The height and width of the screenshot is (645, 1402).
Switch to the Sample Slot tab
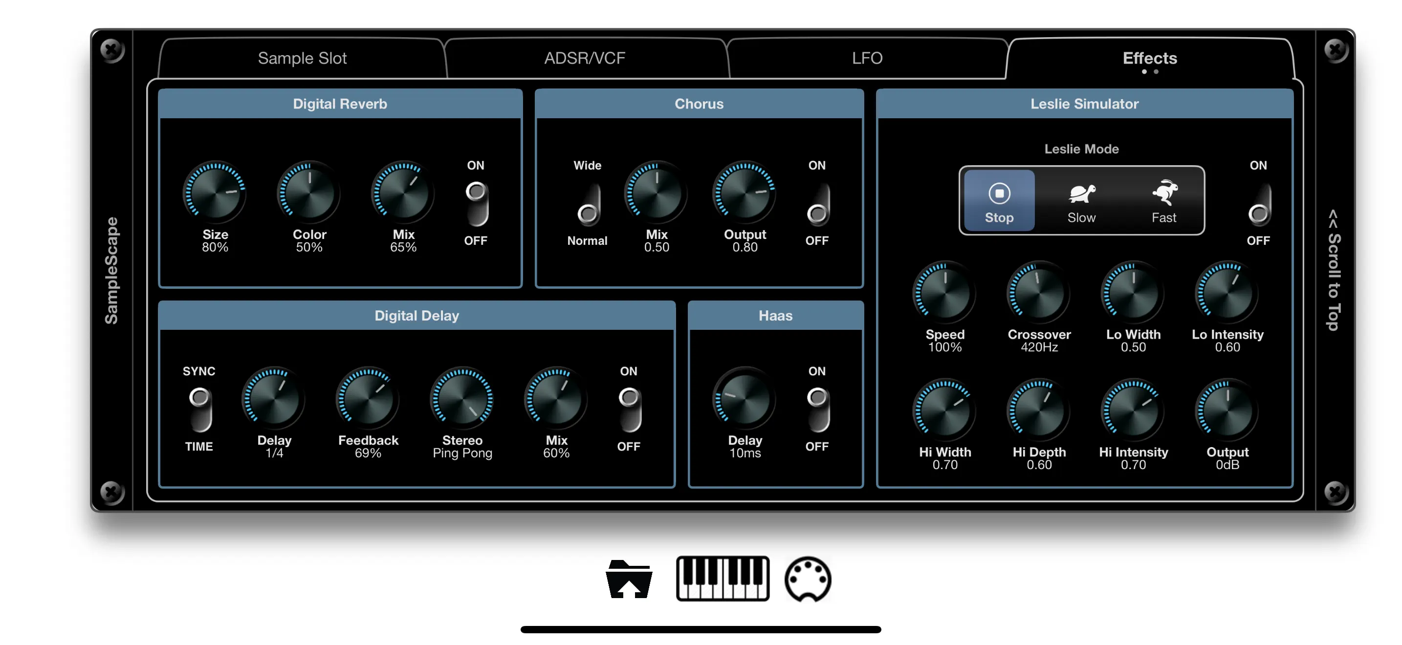tap(303, 58)
